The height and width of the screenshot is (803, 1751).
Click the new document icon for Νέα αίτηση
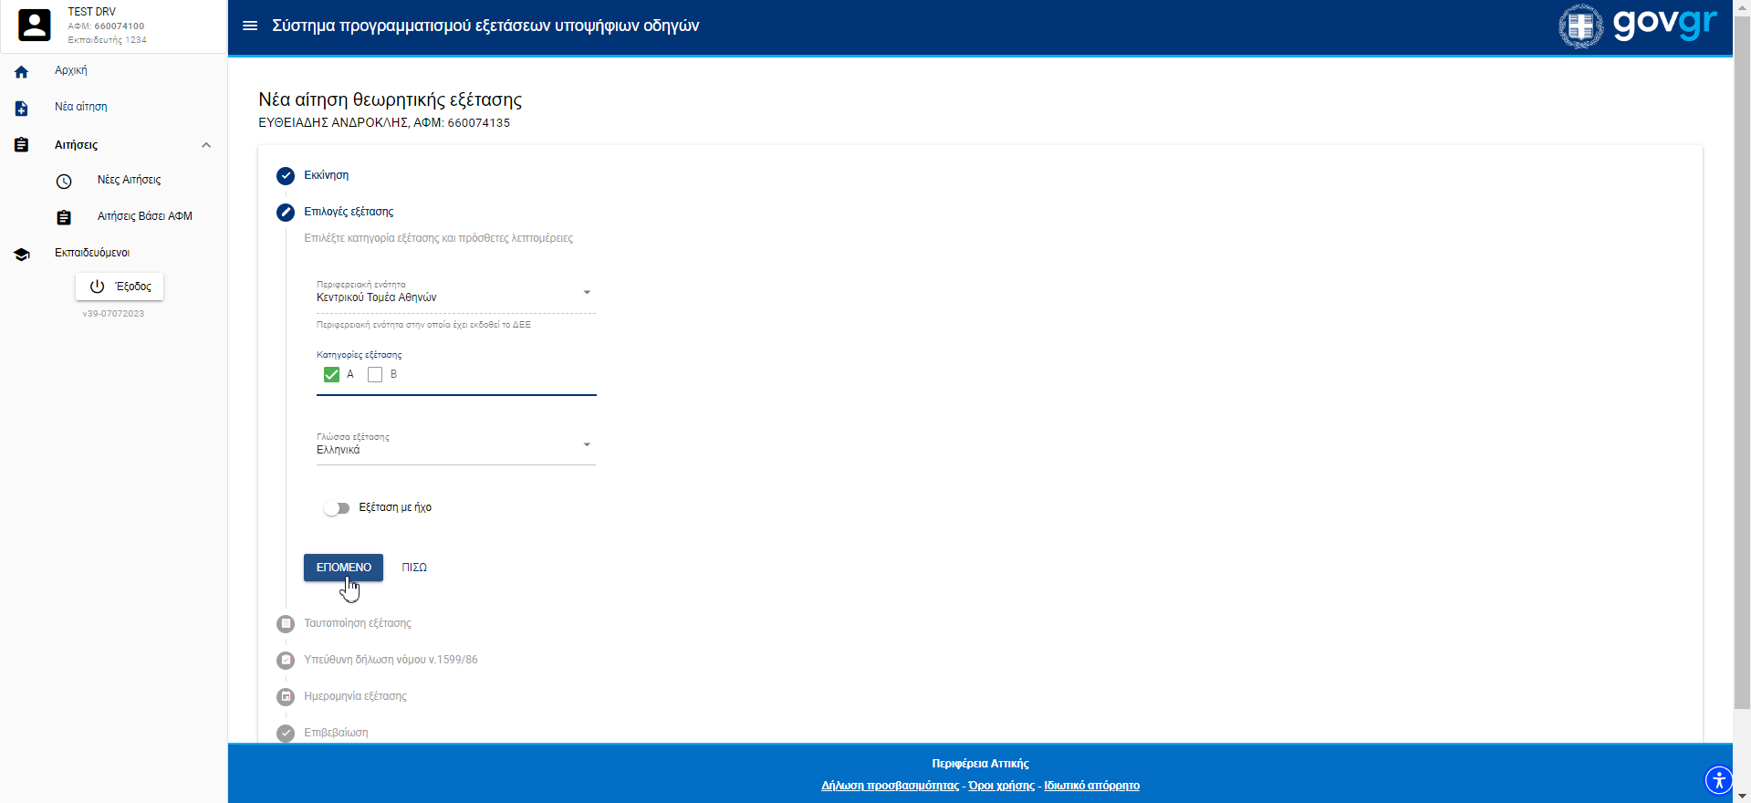pos(22,109)
